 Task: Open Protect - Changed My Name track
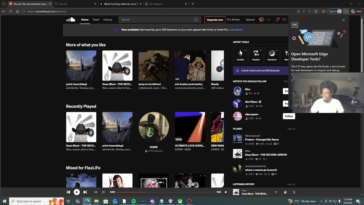(262, 140)
